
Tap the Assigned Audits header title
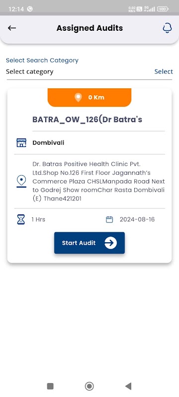(89, 28)
